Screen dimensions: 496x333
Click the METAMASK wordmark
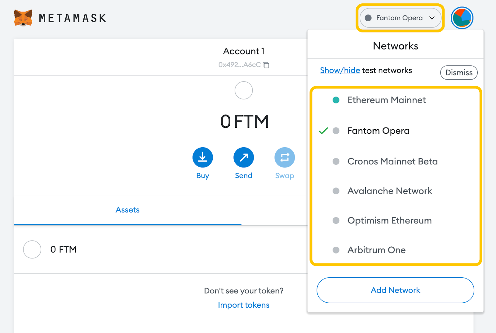click(73, 18)
